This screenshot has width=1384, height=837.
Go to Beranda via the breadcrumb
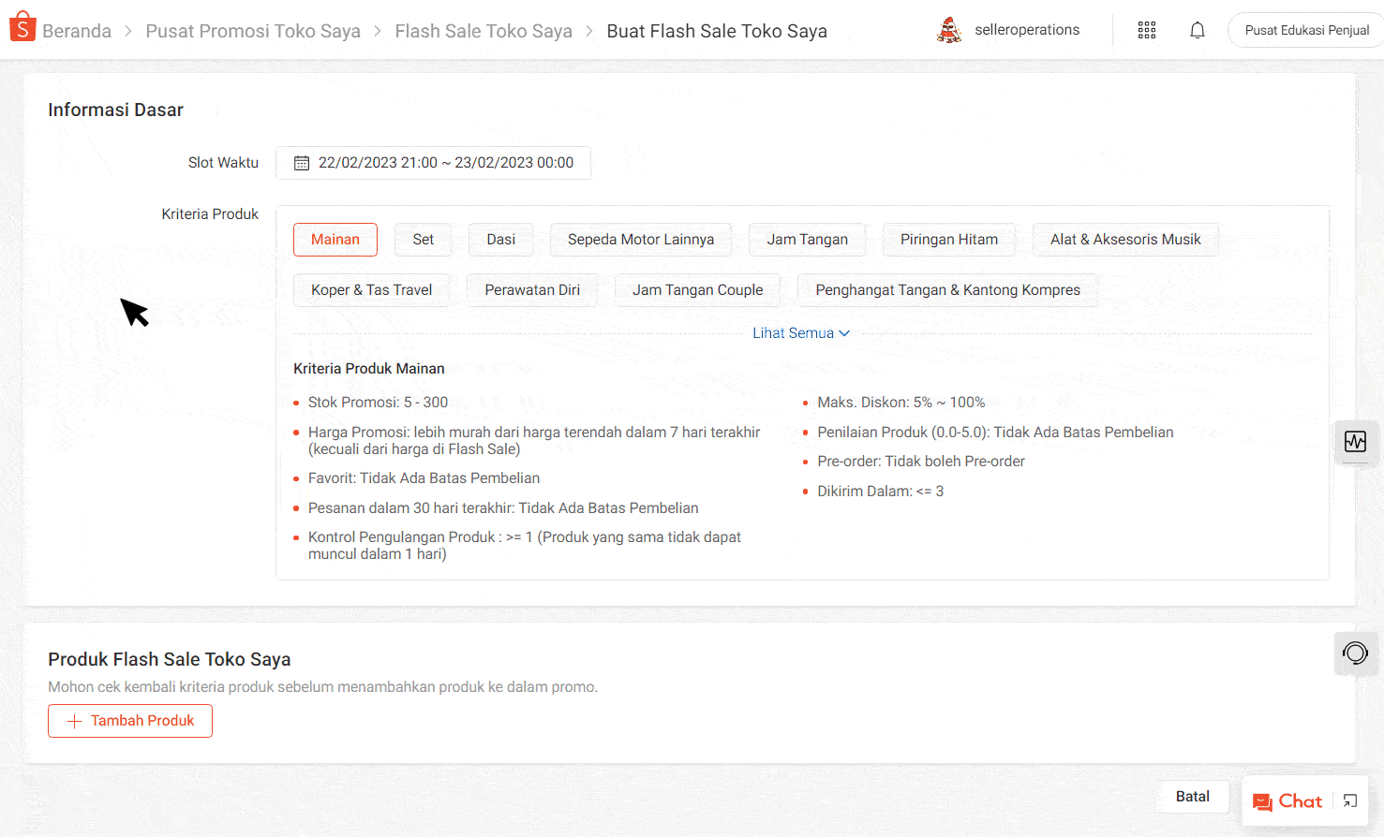pyautogui.click(x=76, y=31)
